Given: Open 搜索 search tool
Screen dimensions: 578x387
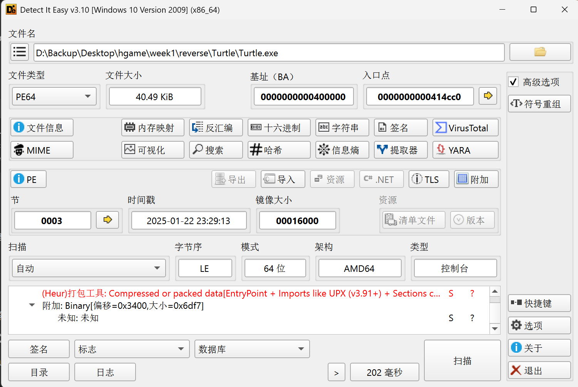Looking at the screenshot, I should pyautogui.click(x=216, y=150).
